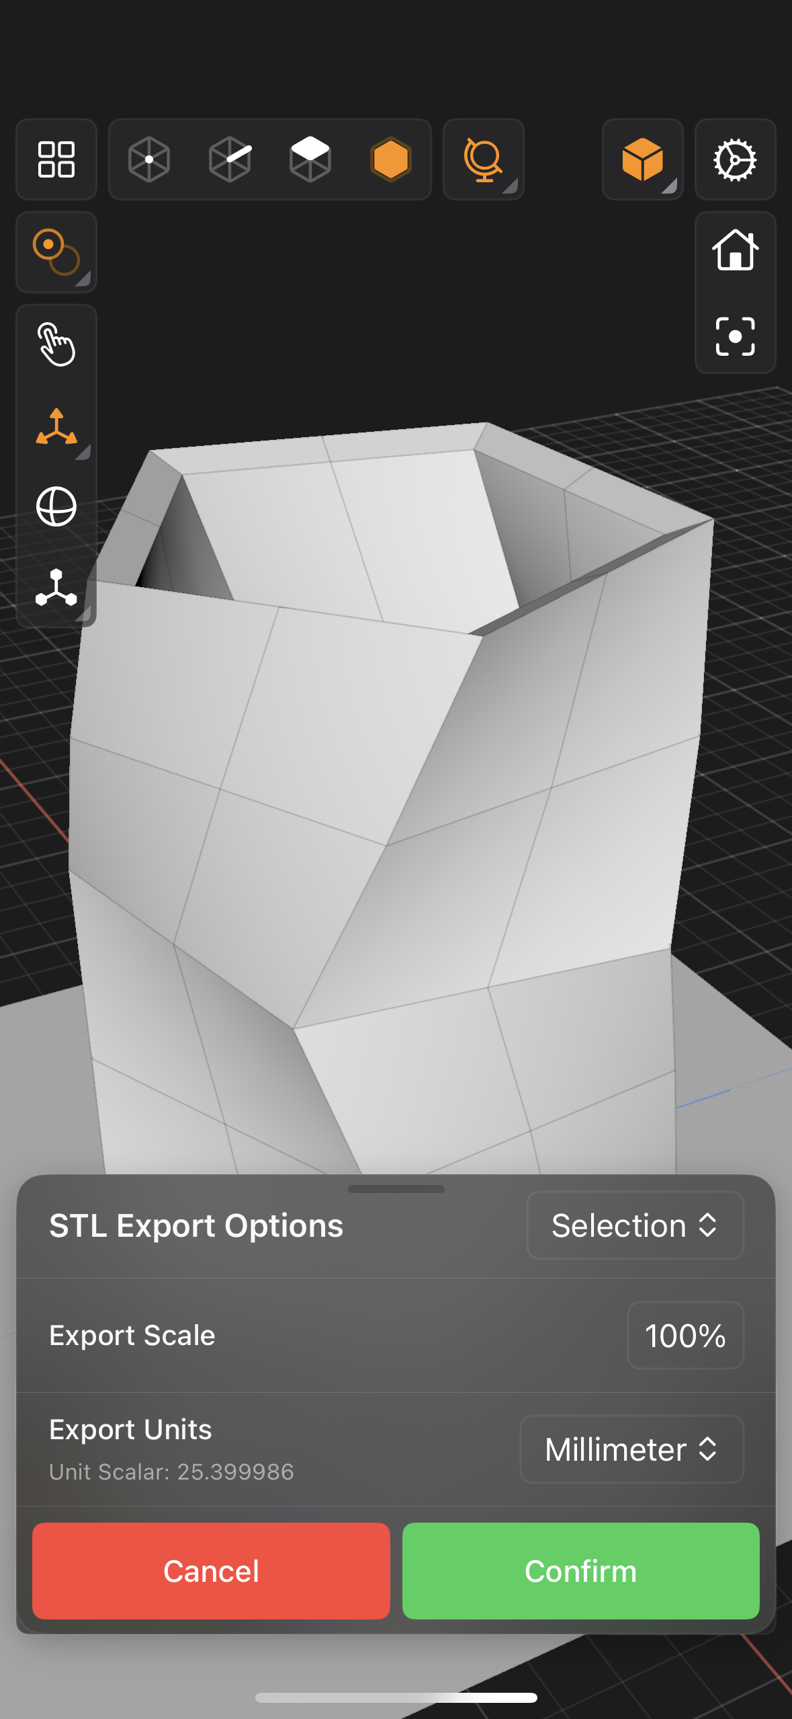
Task: Confirm the STL export
Action: (x=580, y=1571)
